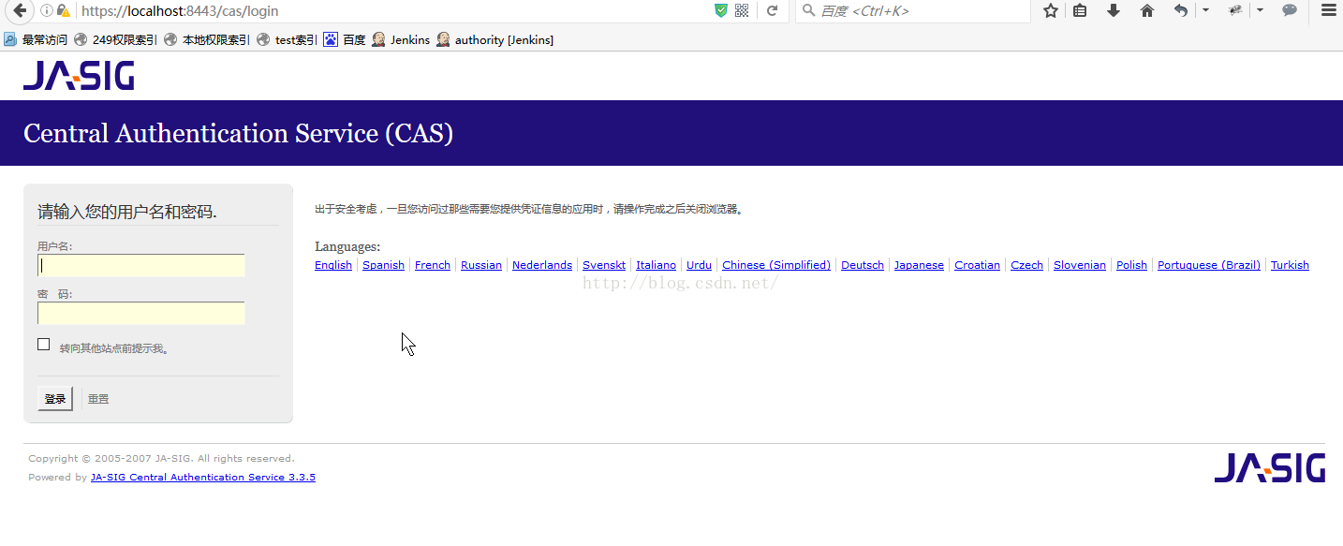Show the bookmarks list icon
Image resolution: width=1343 pixels, height=546 pixels.
(1080, 10)
